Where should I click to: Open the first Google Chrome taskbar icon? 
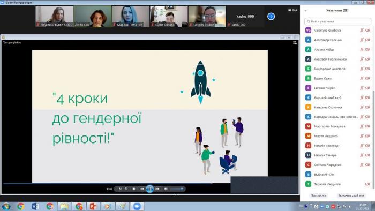pyautogui.click(x=21, y=206)
